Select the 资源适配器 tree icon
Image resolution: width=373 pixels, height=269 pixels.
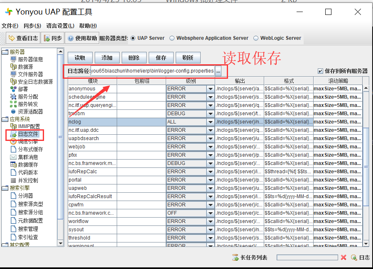(x=13, y=111)
